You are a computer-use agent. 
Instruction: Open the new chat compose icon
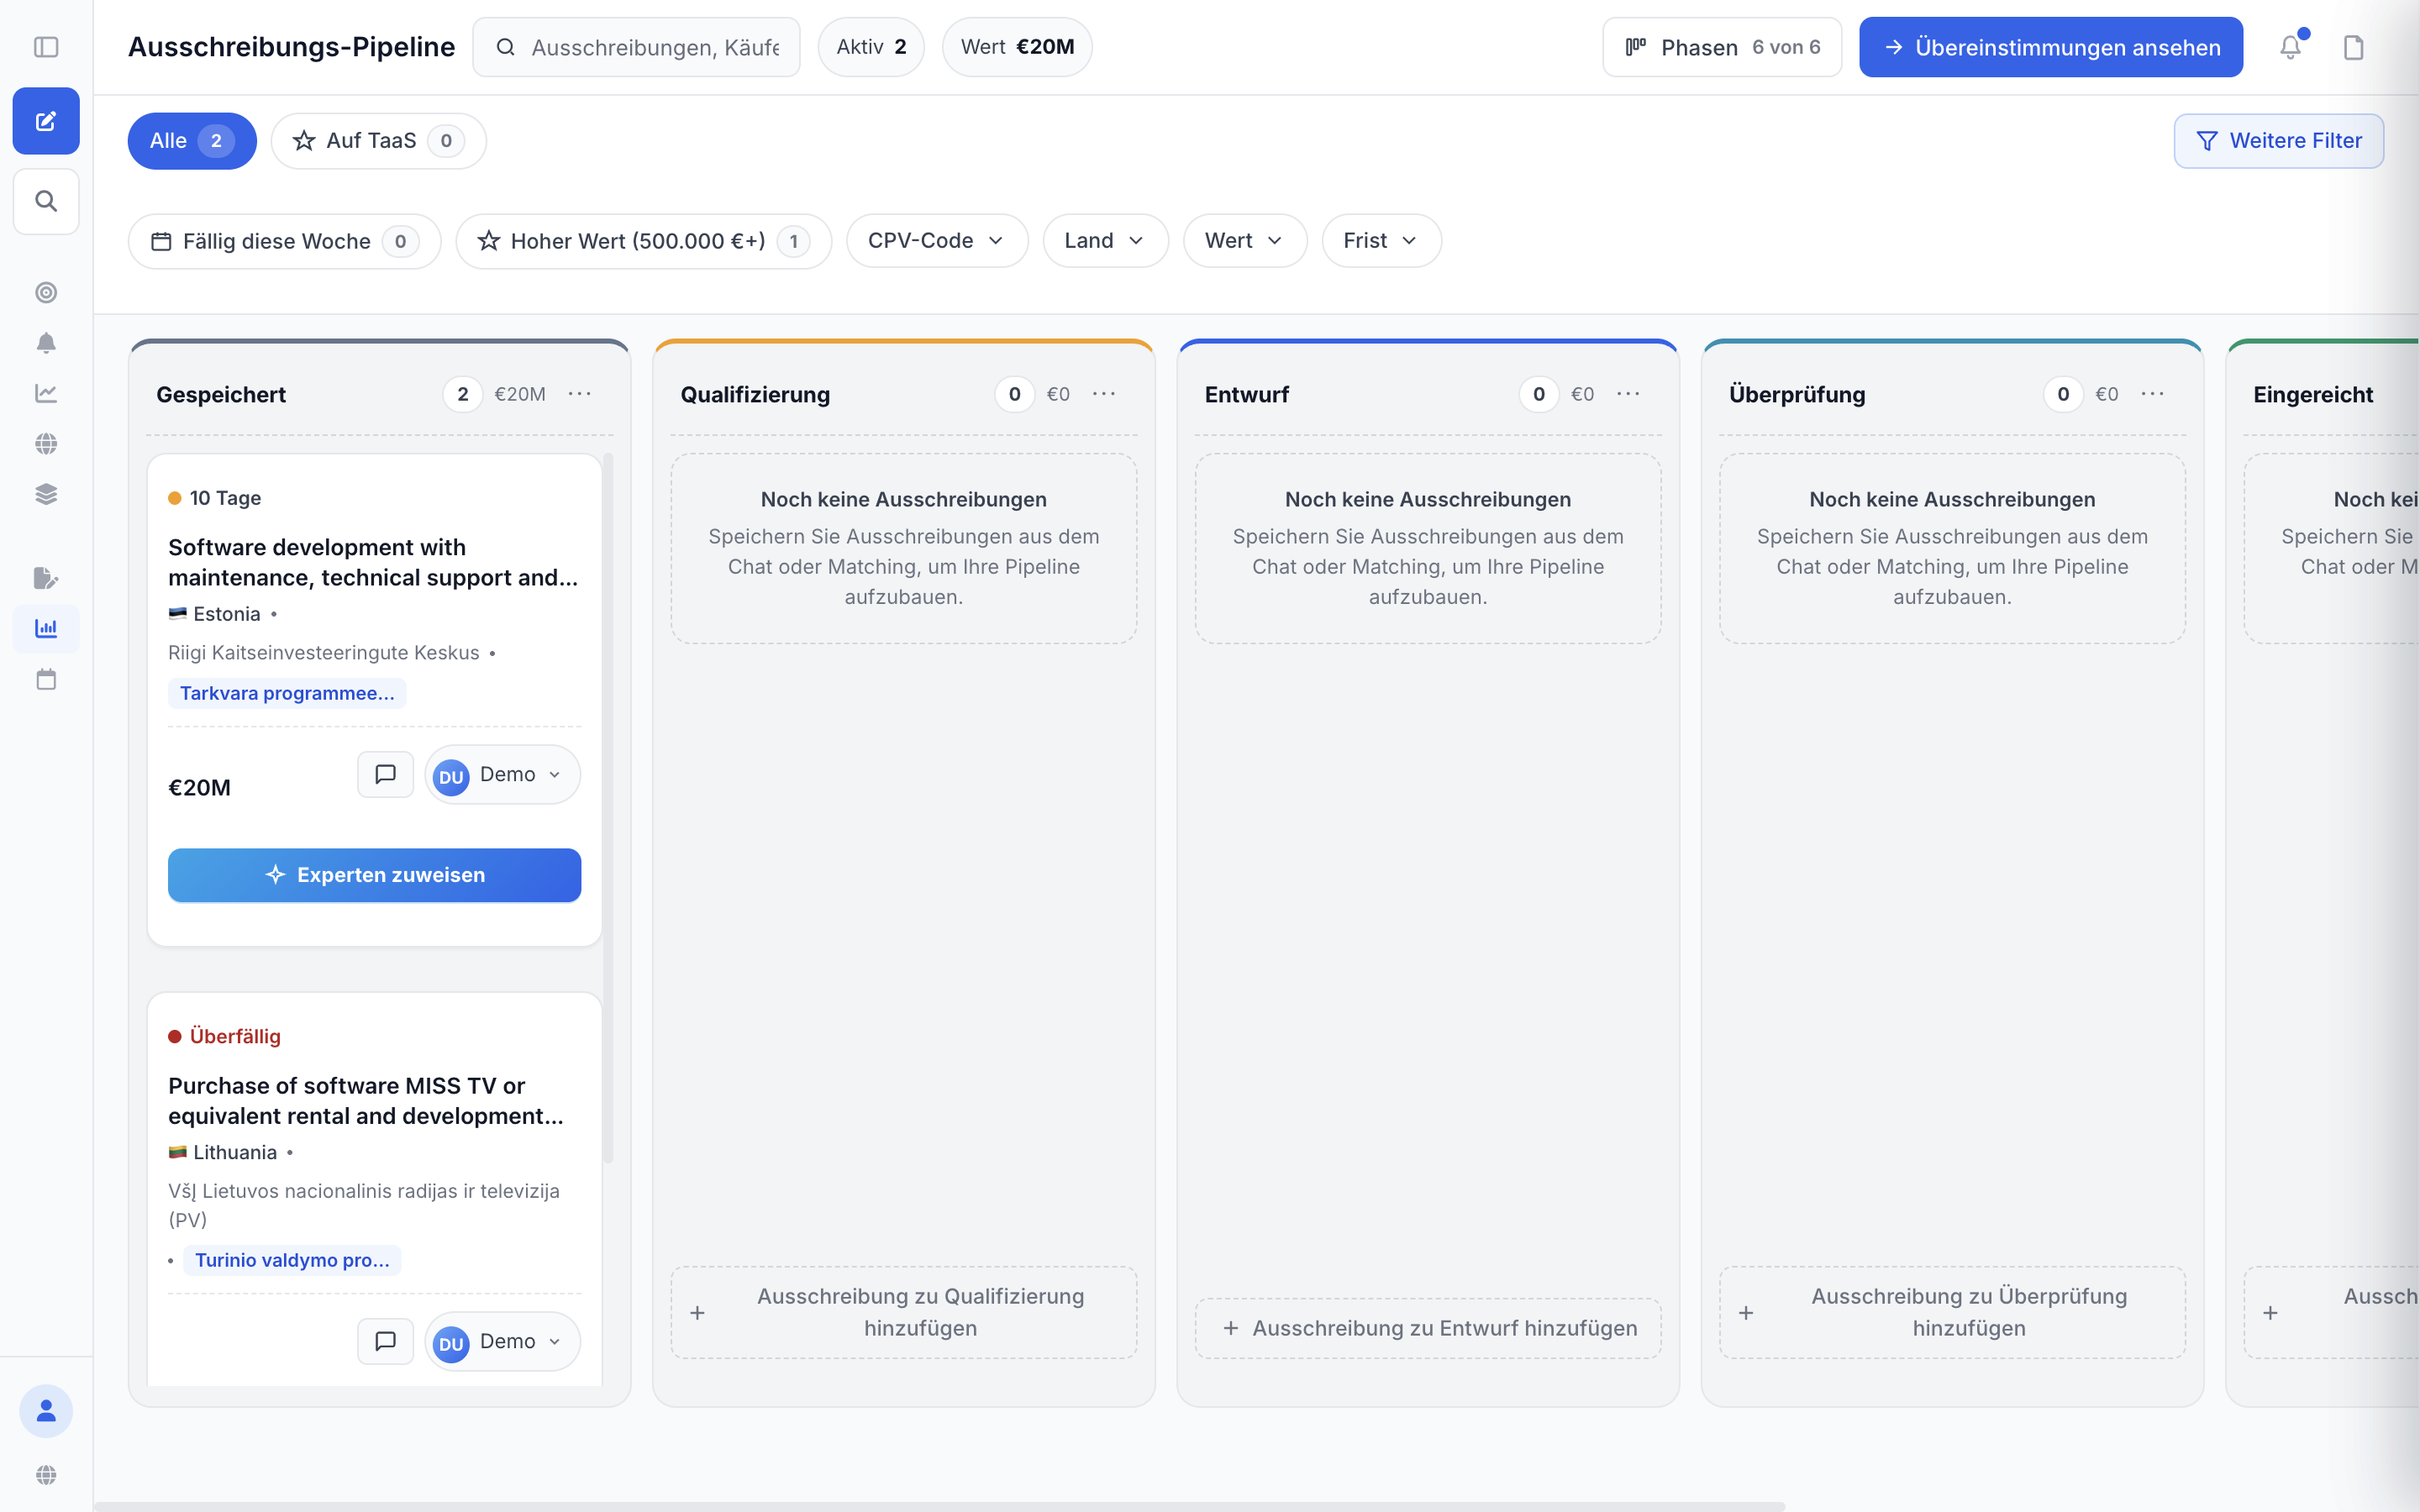tap(46, 121)
